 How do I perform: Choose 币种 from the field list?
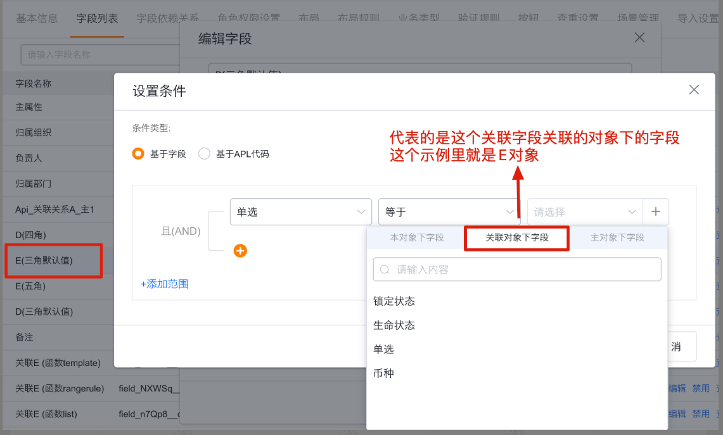(383, 373)
